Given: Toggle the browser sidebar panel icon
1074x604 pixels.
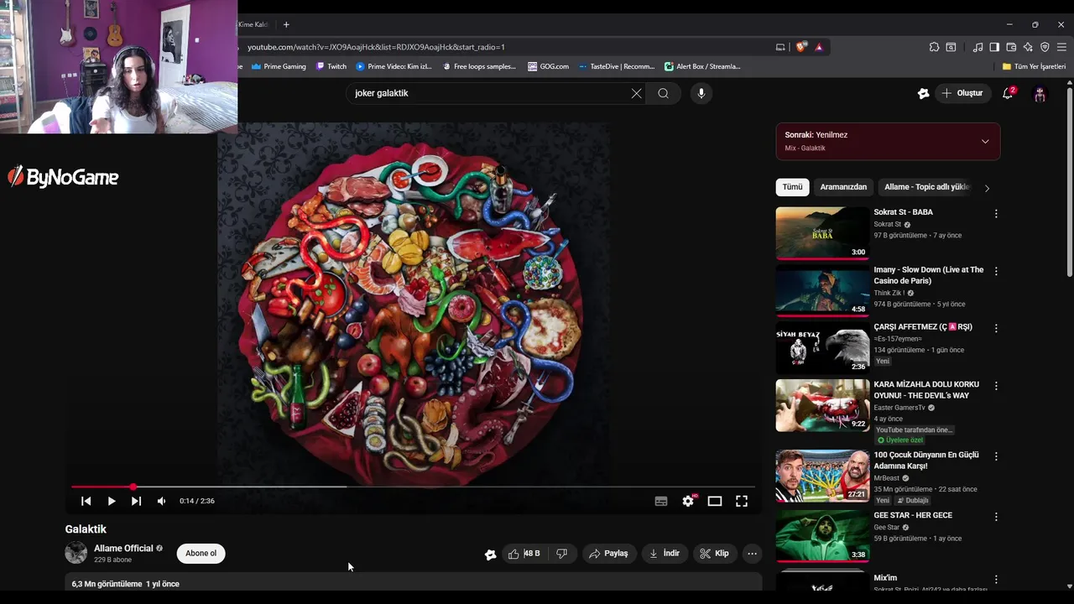Looking at the screenshot, I should 994,47.
